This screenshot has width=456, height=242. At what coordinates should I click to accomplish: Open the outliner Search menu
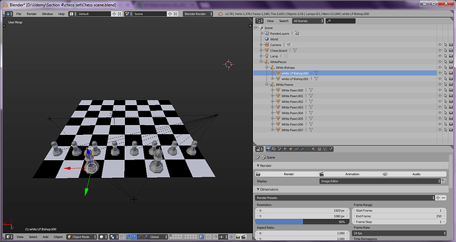[x=284, y=21]
